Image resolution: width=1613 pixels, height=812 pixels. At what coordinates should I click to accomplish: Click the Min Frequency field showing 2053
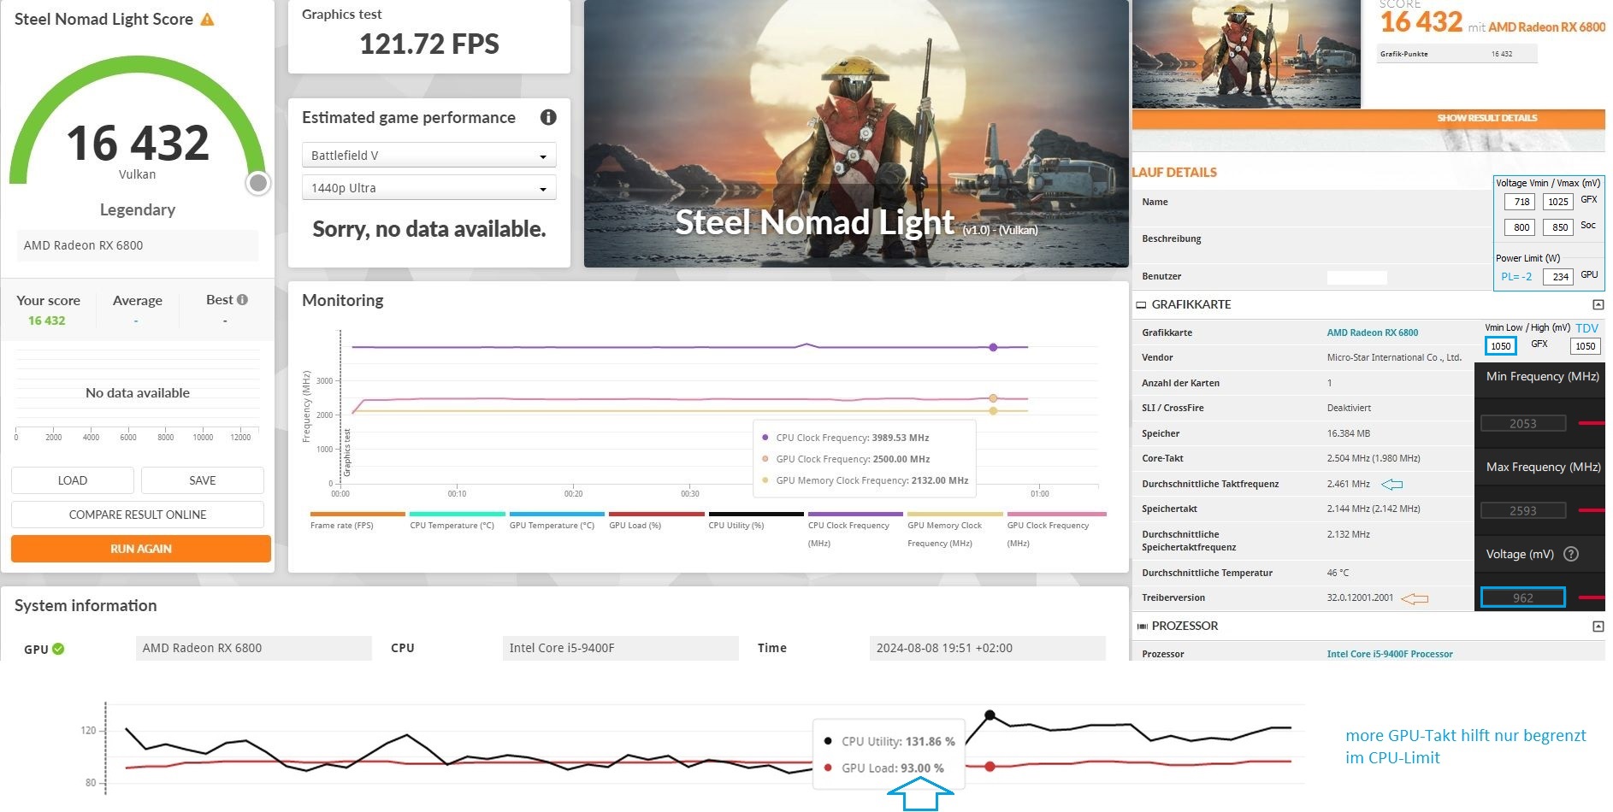[1523, 423]
